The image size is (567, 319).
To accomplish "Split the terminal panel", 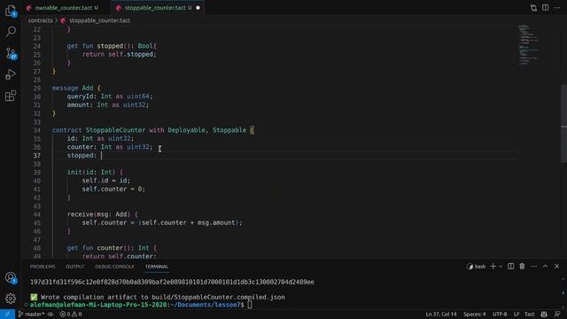I will [x=510, y=267].
